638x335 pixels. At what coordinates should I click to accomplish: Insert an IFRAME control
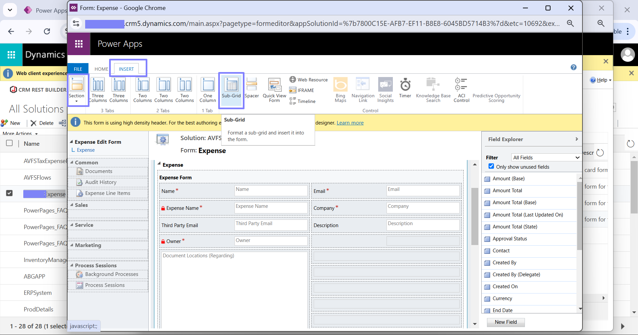click(x=302, y=90)
